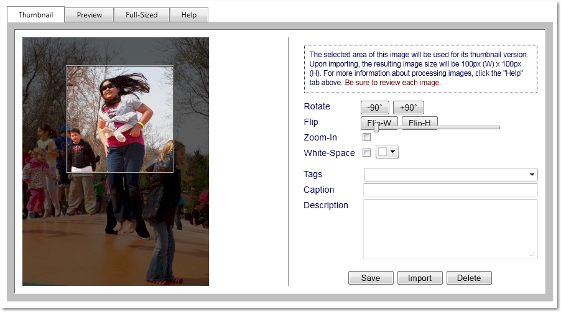Open the Preview tab
The image size is (561, 312).
pos(90,15)
